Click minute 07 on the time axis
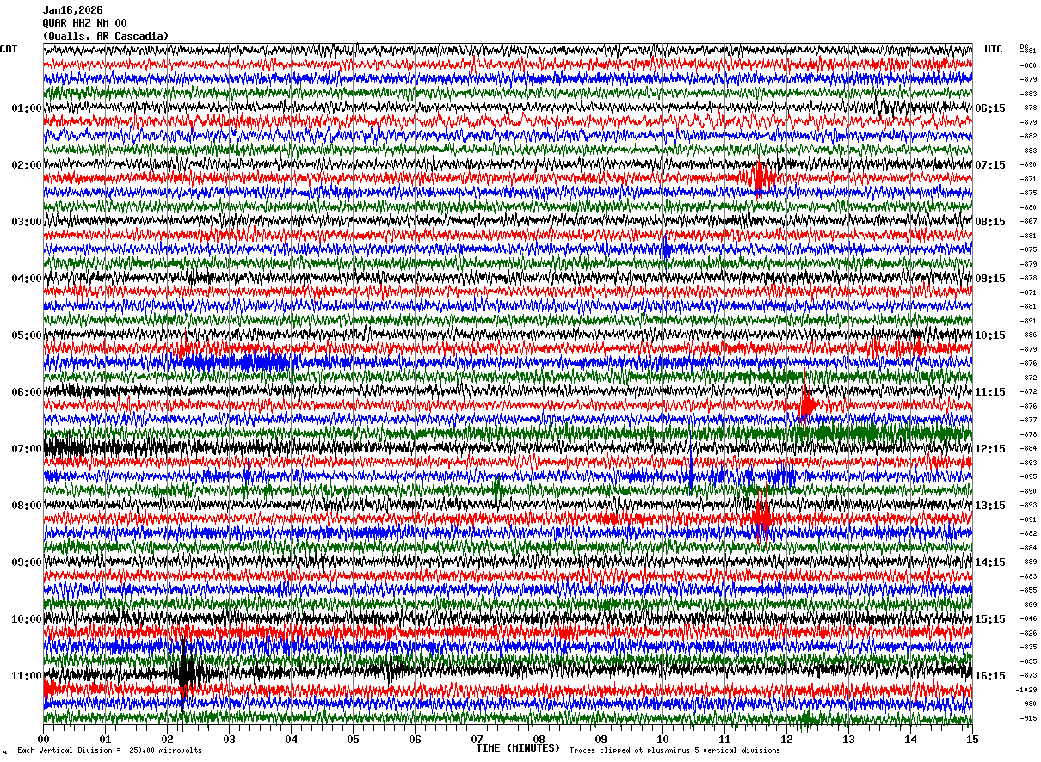 click(477, 739)
